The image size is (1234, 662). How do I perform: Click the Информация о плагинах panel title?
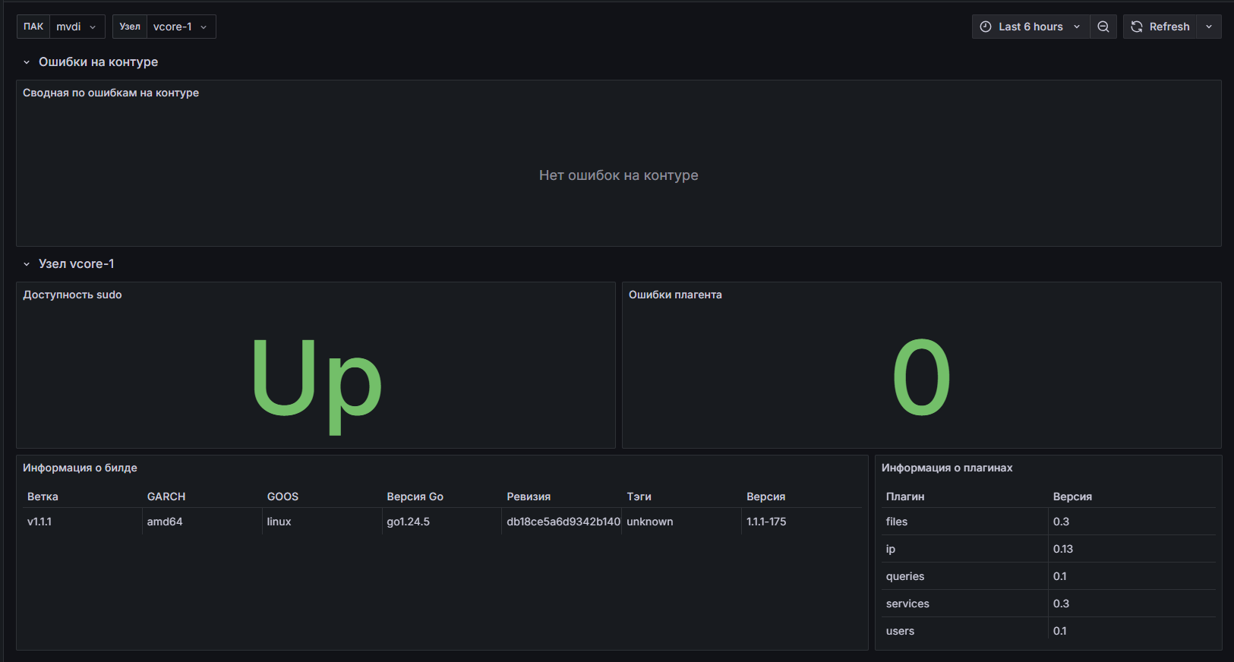[947, 468]
